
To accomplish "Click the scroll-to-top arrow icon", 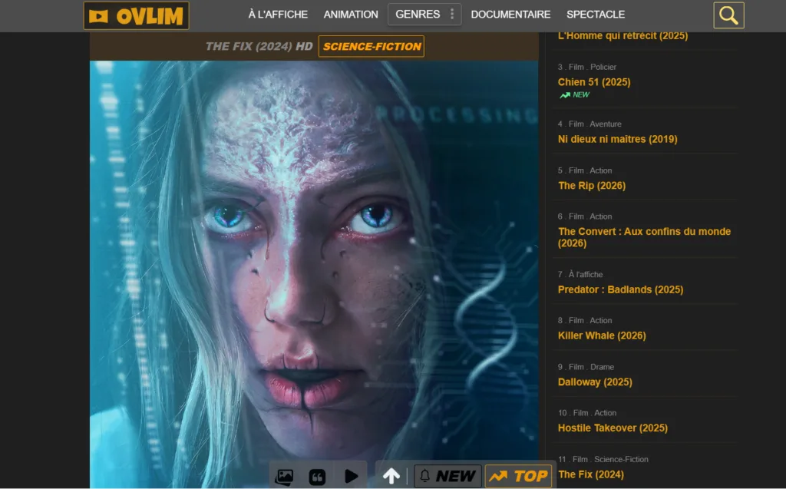I will point(391,477).
